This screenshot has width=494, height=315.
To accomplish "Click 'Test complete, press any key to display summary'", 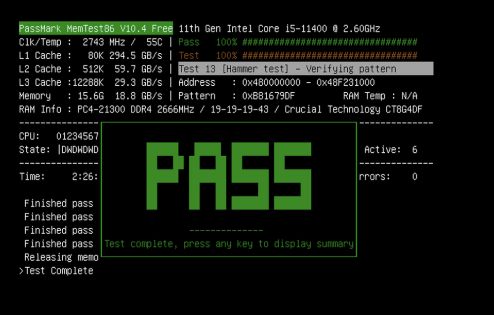I will tap(229, 244).
